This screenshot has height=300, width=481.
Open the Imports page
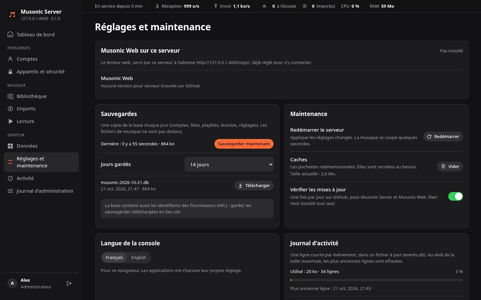[41, 109]
